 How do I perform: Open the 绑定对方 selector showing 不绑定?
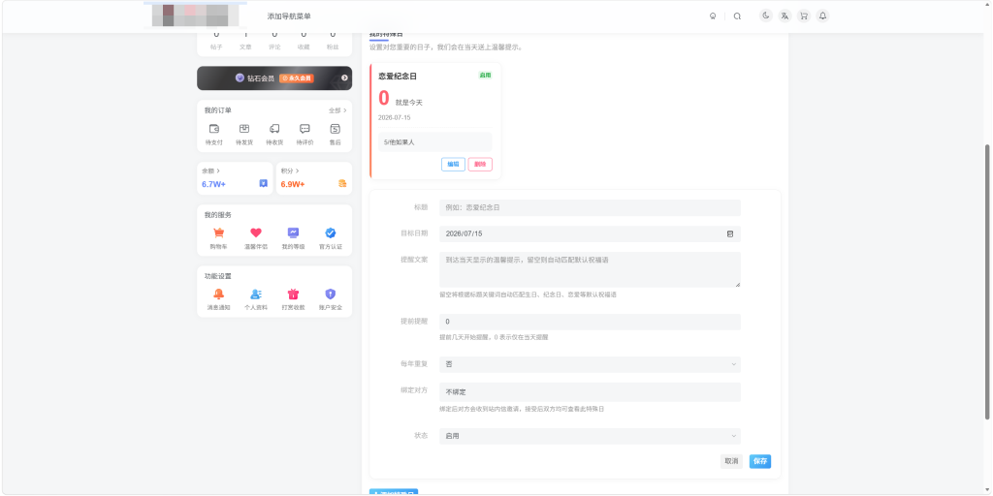pyautogui.click(x=590, y=392)
